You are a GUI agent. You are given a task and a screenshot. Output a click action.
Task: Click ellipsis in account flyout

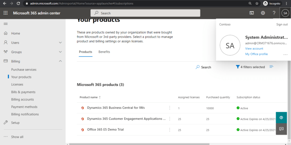(x=285, y=55)
